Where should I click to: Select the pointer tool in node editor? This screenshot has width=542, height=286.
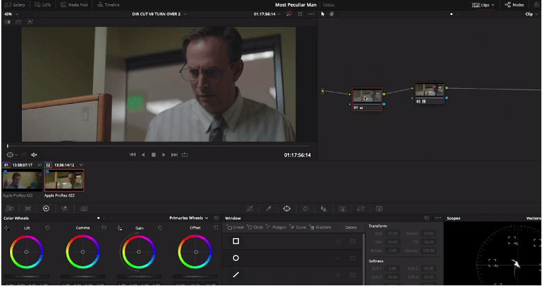point(323,14)
